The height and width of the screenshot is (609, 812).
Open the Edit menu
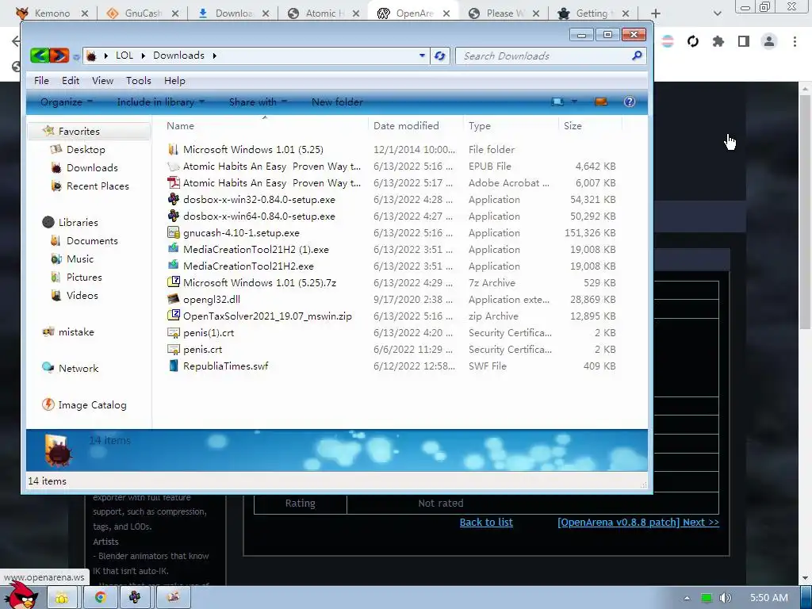click(71, 81)
